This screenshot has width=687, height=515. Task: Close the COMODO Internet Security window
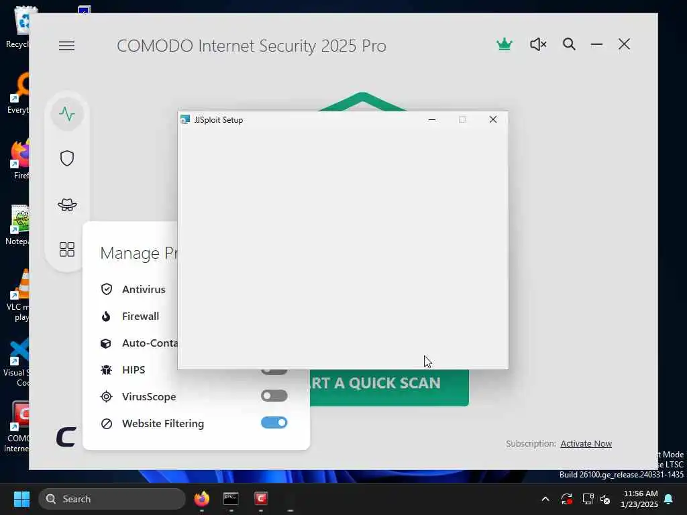pyautogui.click(x=625, y=44)
